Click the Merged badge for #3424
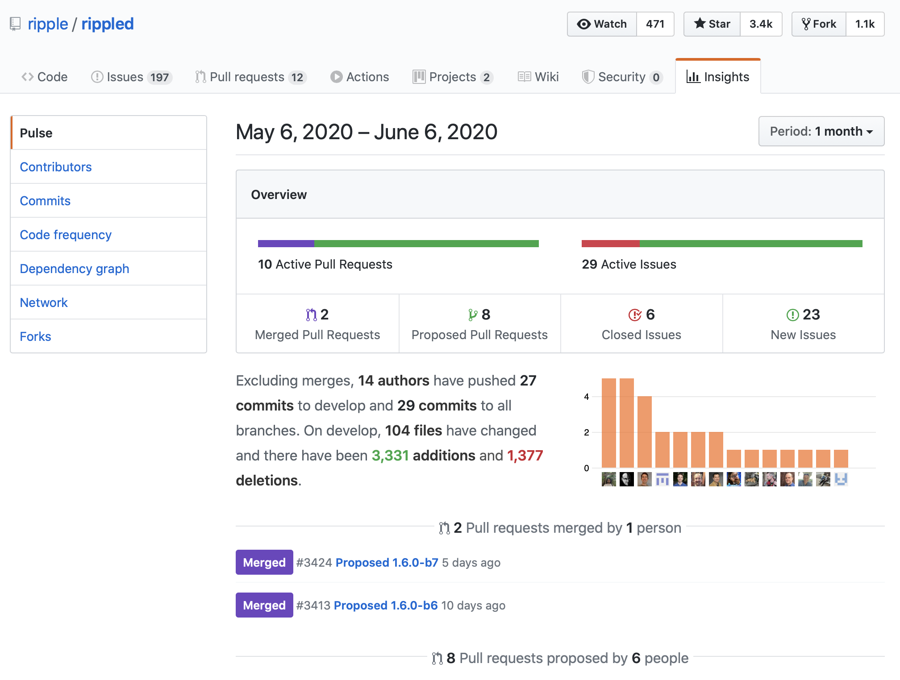900x680 pixels. [264, 562]
